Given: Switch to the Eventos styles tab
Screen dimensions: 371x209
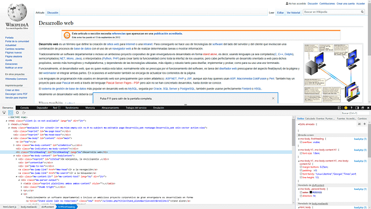Looking at the screenshot, I should point(321,118).
